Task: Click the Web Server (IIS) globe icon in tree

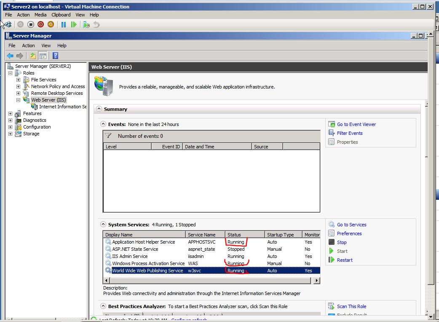Action: pyautogui.click(x=26, y=100)
